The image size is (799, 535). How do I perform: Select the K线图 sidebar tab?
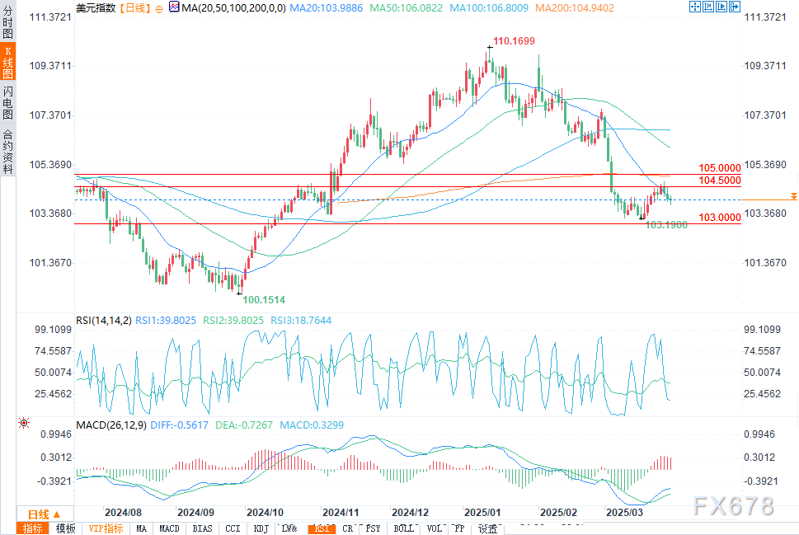7,62
